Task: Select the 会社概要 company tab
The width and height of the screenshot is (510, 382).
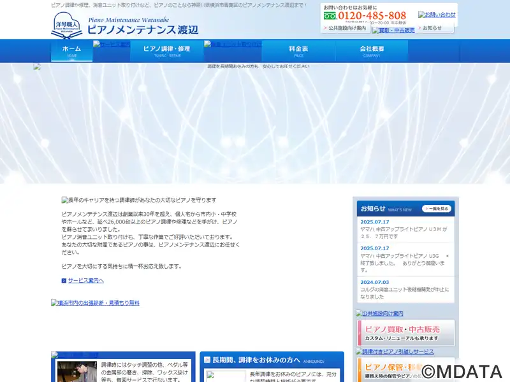Action: point(372,51)
